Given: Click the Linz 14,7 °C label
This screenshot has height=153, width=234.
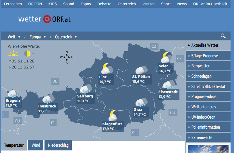Looking at the screenshot, I should 106,79.
